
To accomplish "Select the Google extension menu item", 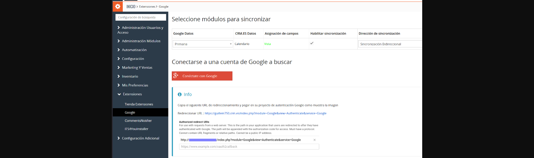I will coord(140,112).
